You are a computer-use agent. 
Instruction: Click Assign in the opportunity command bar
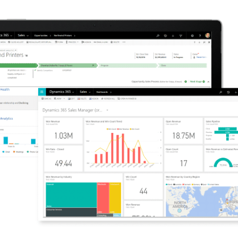click(86, 42)
